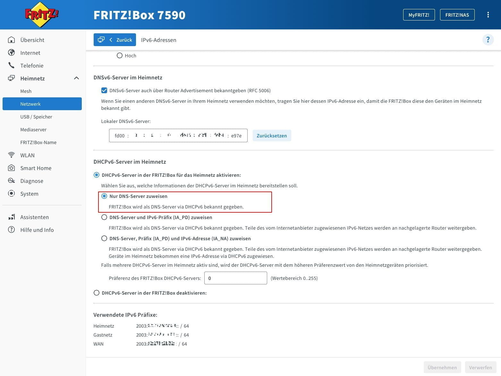Click the (Wertebereich 0..255) hint text
This screenshot has height=376, width=501.
pos(294,278)
